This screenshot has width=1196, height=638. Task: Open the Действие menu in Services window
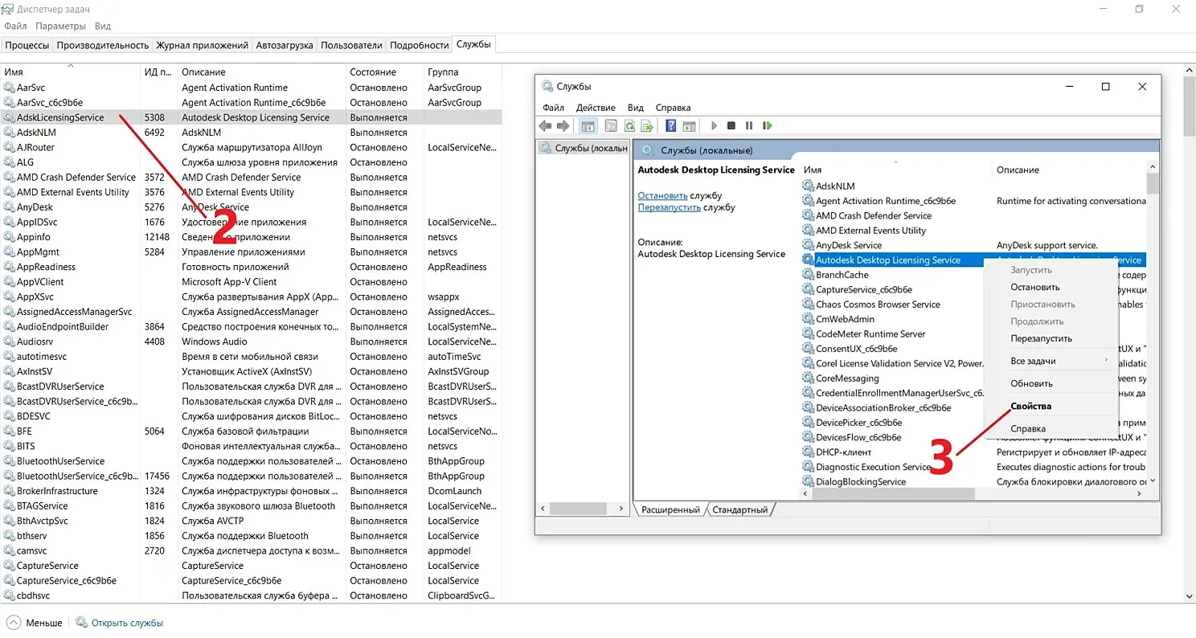(596, 108)
